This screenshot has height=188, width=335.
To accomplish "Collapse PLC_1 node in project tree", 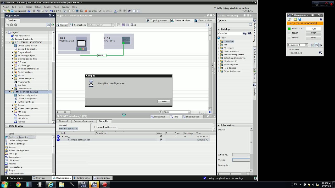I will point(9,42).
